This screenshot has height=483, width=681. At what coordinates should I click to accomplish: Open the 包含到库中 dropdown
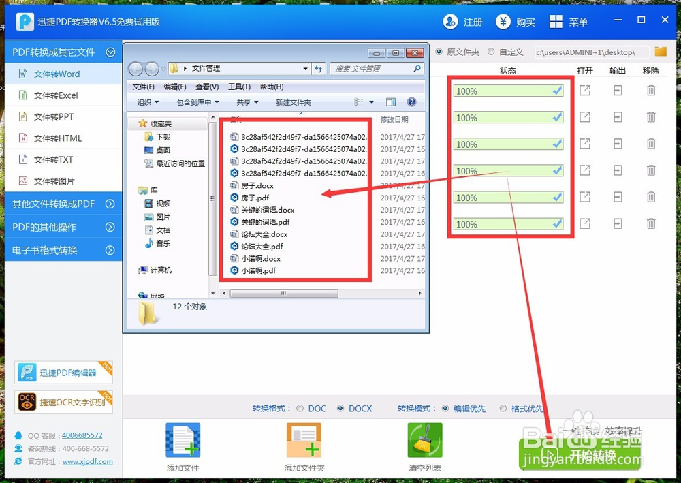coord(197,102)
